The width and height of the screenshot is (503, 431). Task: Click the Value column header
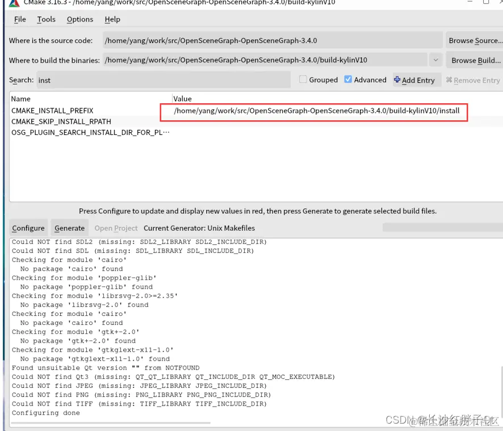click(x=182, y=99)
